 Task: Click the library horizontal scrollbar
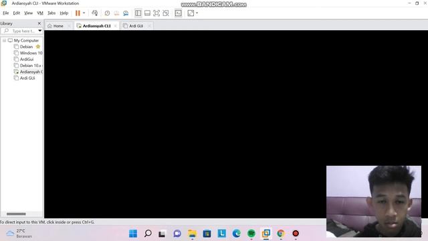point(16,214)
